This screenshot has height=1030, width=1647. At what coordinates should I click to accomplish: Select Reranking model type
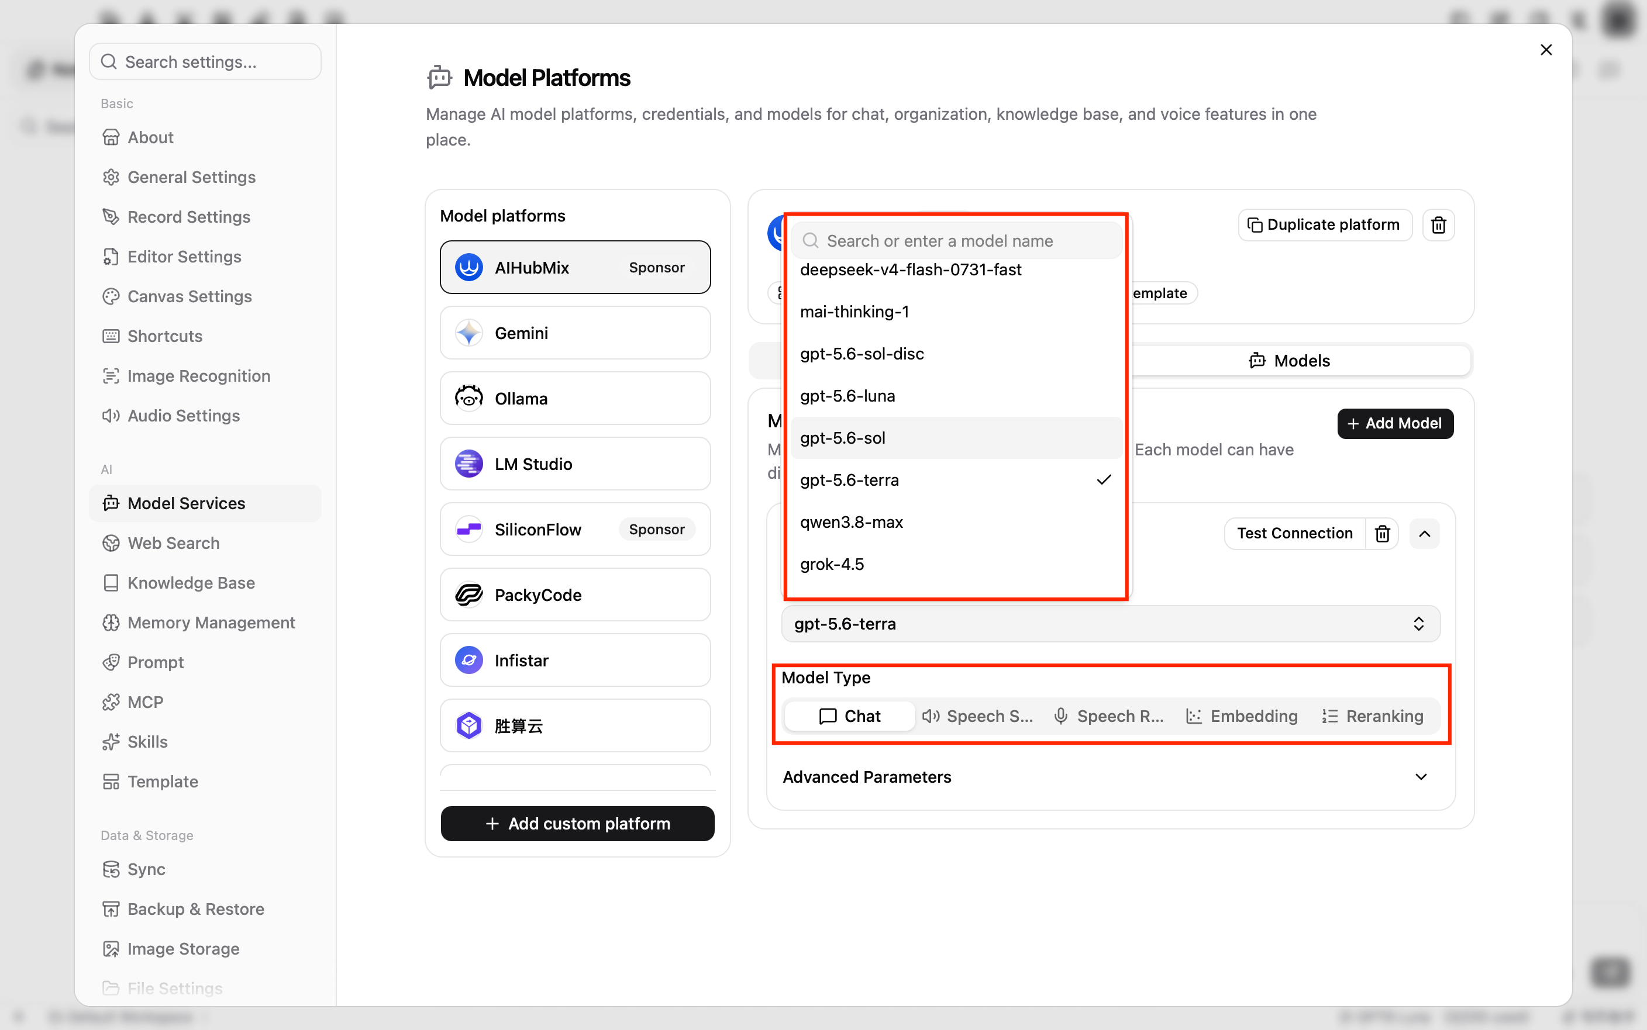click(x=1372, y=716)
